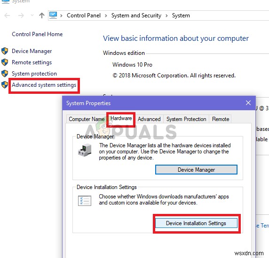Click shield icon beside Advanced system settings
The image size is (269, 258).
5,85
